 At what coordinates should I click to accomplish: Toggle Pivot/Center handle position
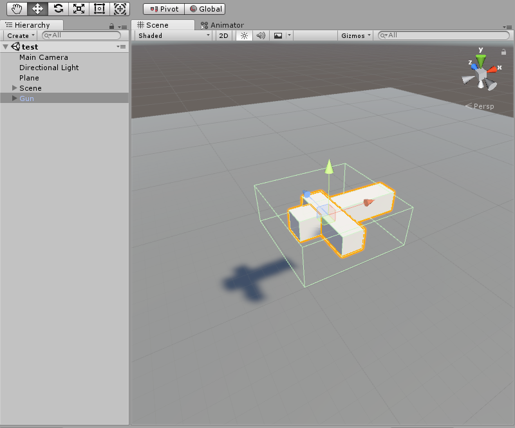(164, 9)
